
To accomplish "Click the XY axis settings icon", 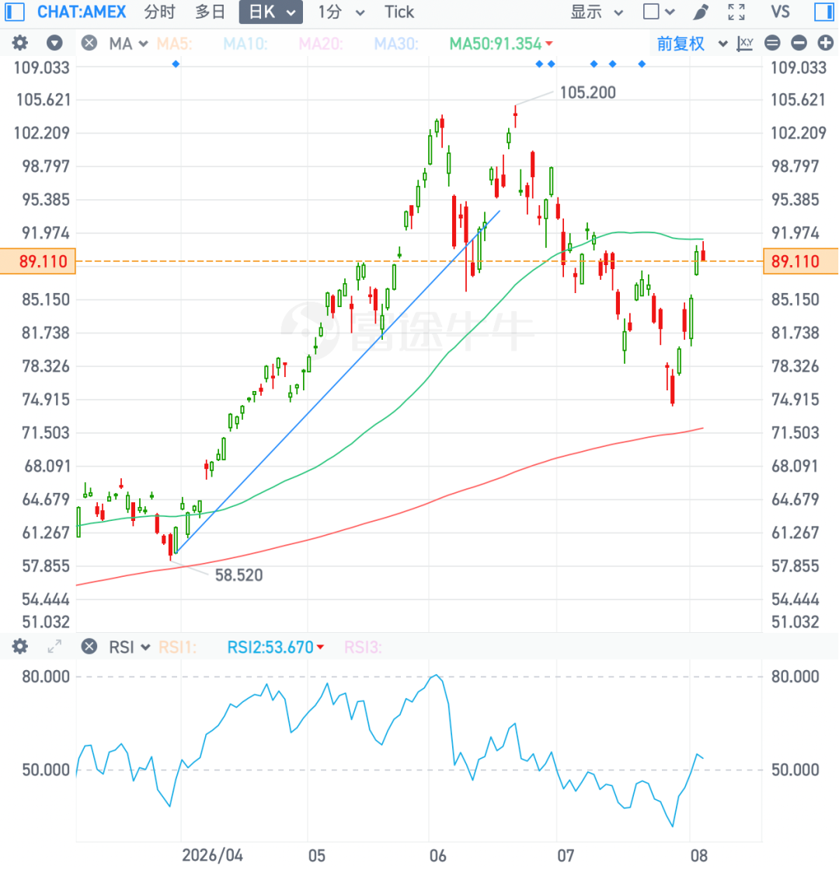I will pos(745,43).
